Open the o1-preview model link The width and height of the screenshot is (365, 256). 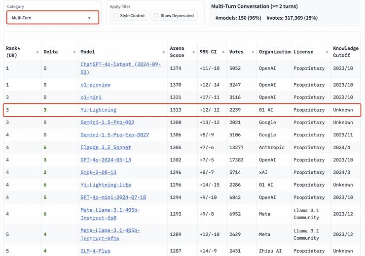[95, 85]
